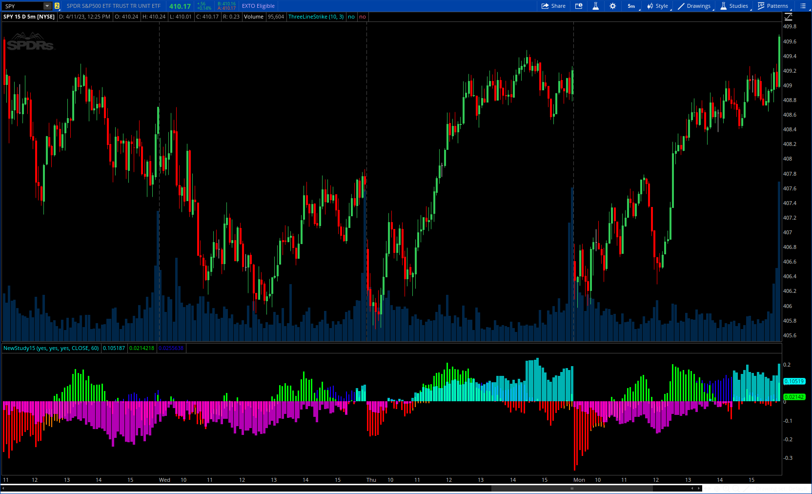The width and height of the screenshot is (812, 494).
Task: Click the news alerts icon in toolbar
Action: click(x=579, y=6)
